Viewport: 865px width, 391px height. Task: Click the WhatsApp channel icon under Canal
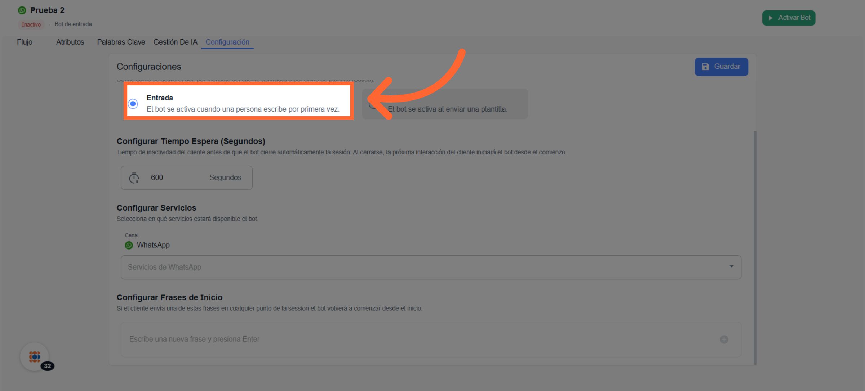point(129,246)
